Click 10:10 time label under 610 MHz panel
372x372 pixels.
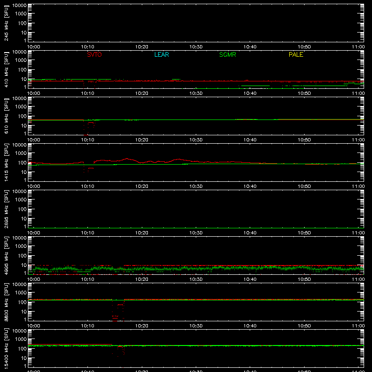[x=88, y=140]
